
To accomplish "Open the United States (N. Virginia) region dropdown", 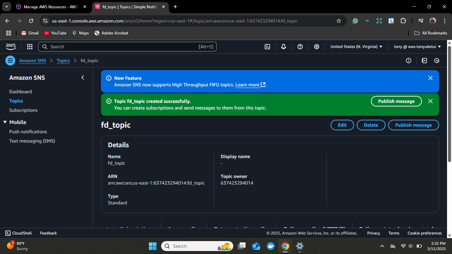I will pos(356,47).
